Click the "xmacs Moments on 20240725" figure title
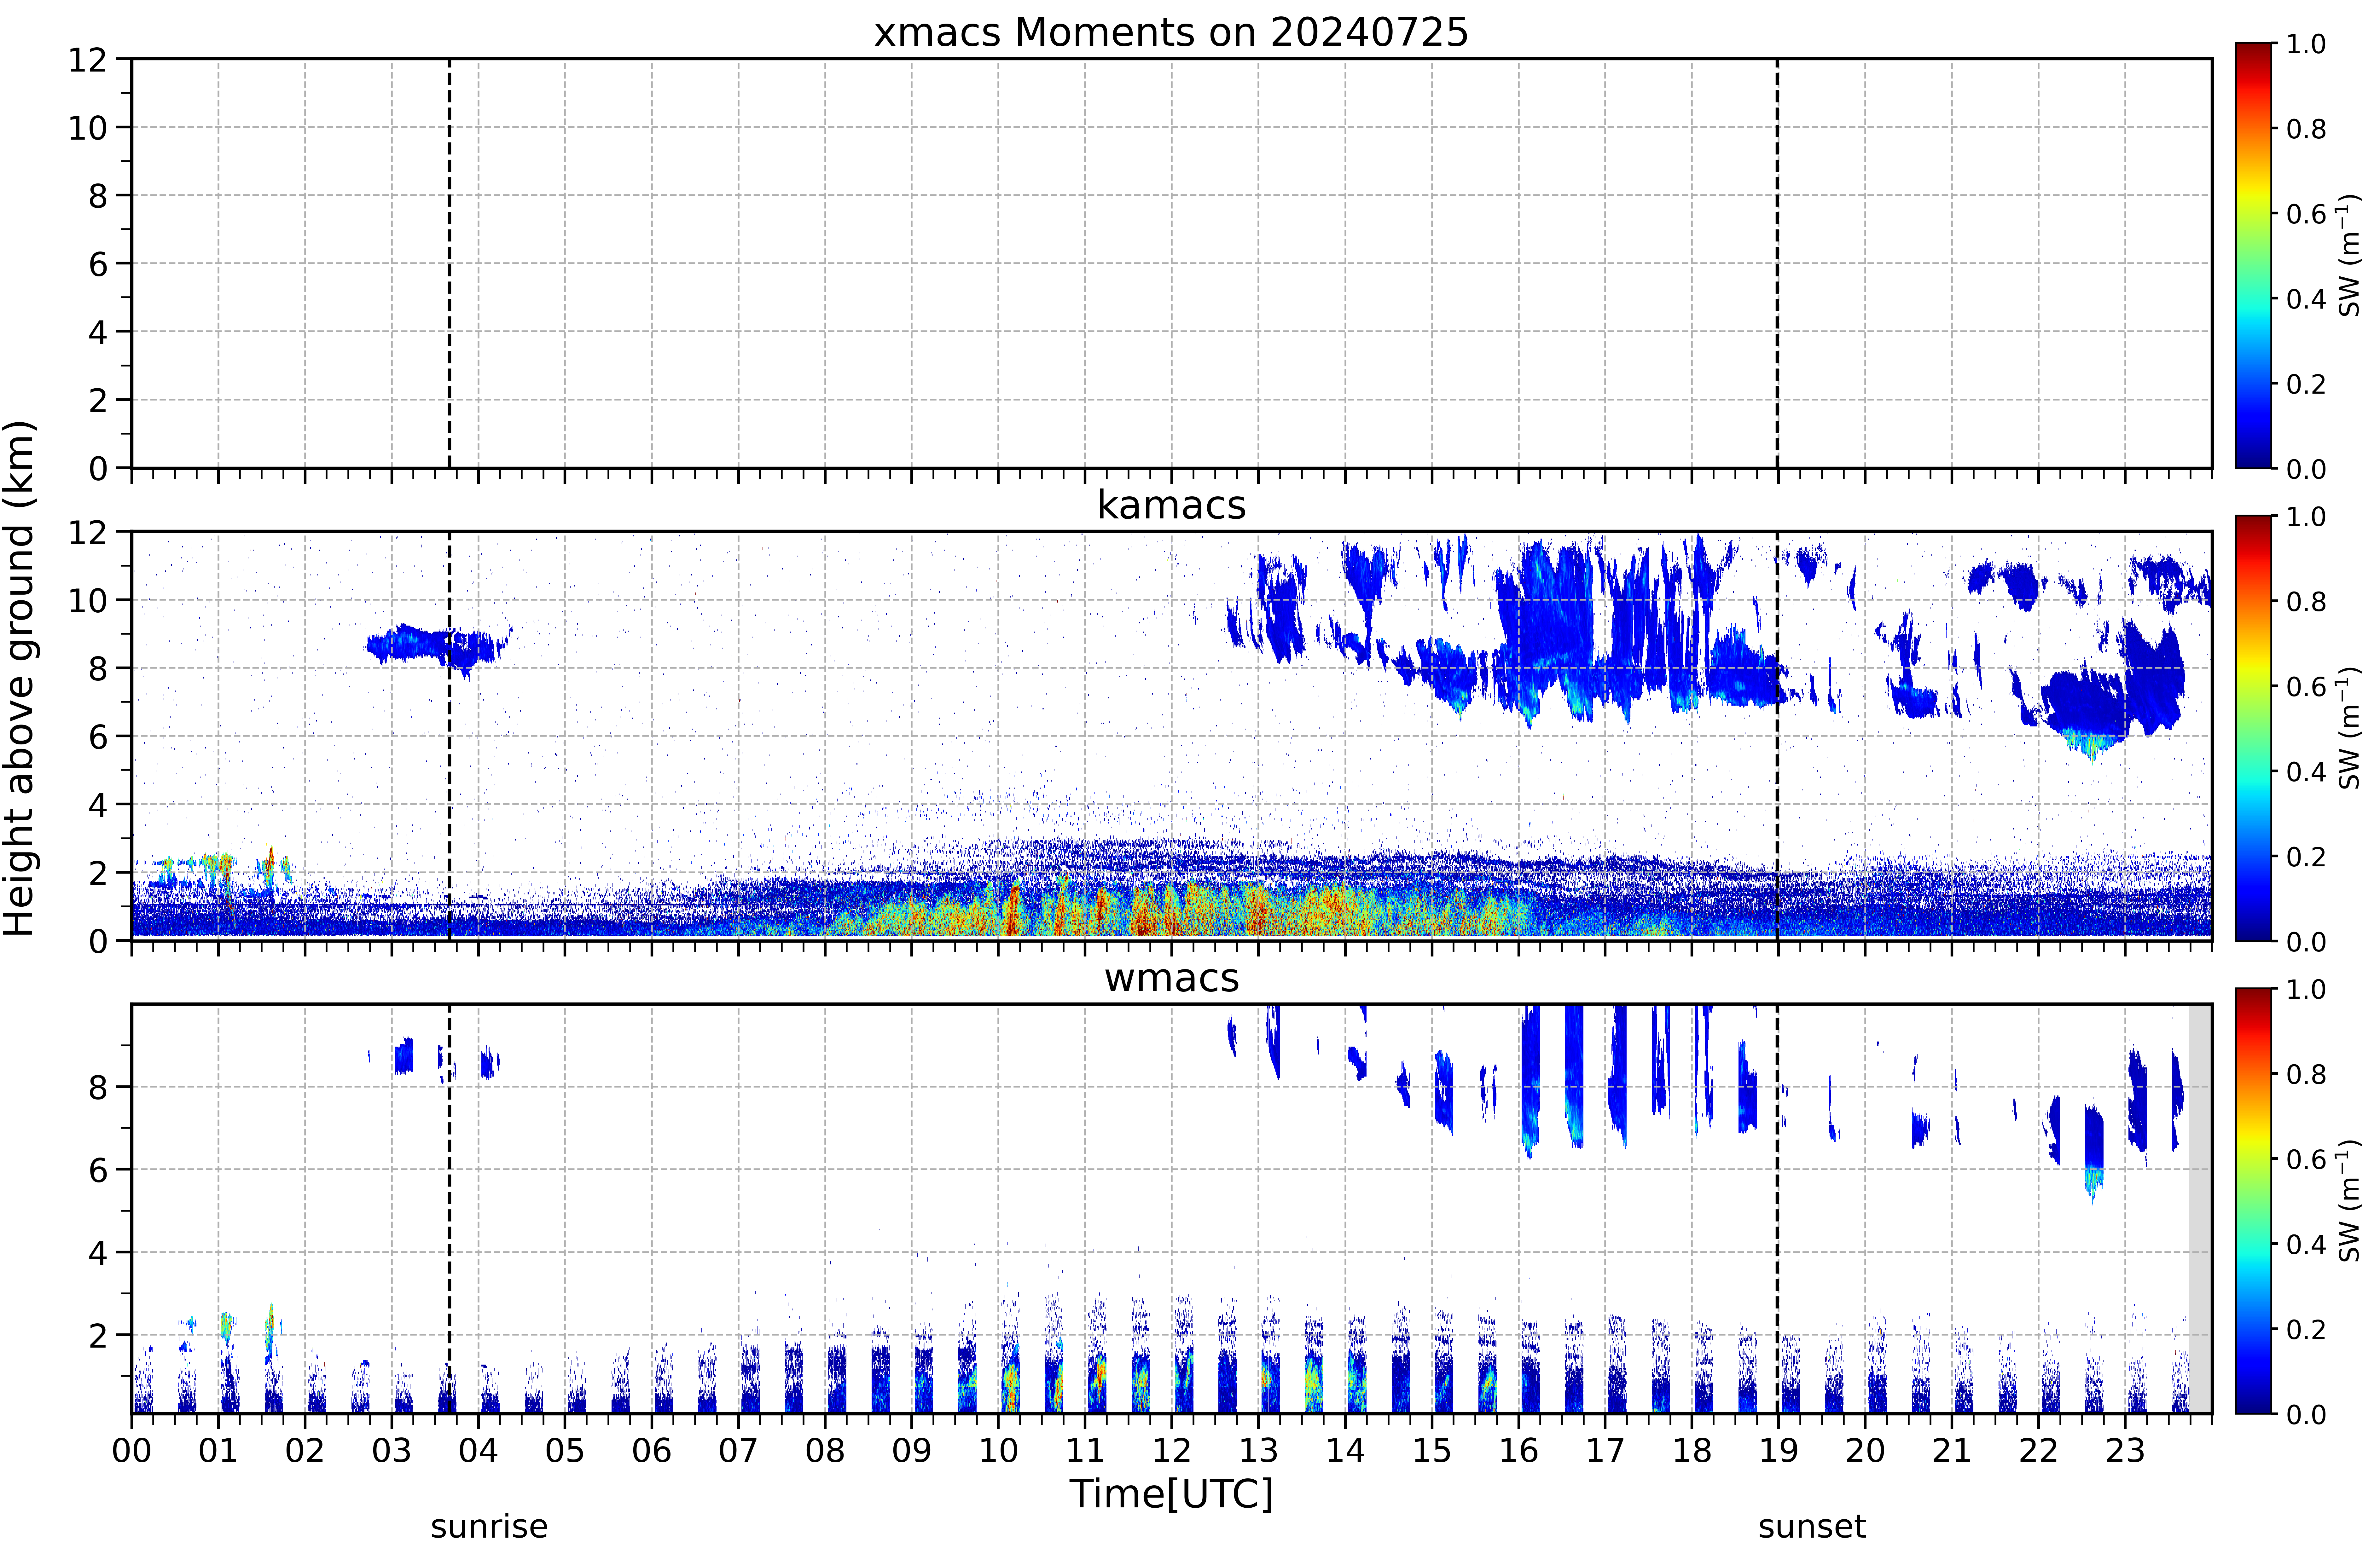Screen dimensions: 2380x1560 (1171, 32)
